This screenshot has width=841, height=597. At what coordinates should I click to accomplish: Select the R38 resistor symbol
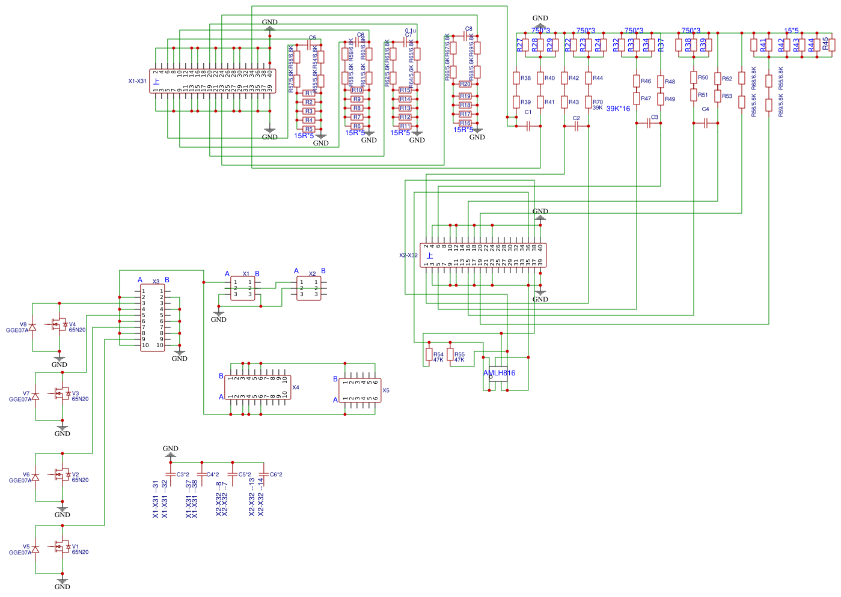516,78
